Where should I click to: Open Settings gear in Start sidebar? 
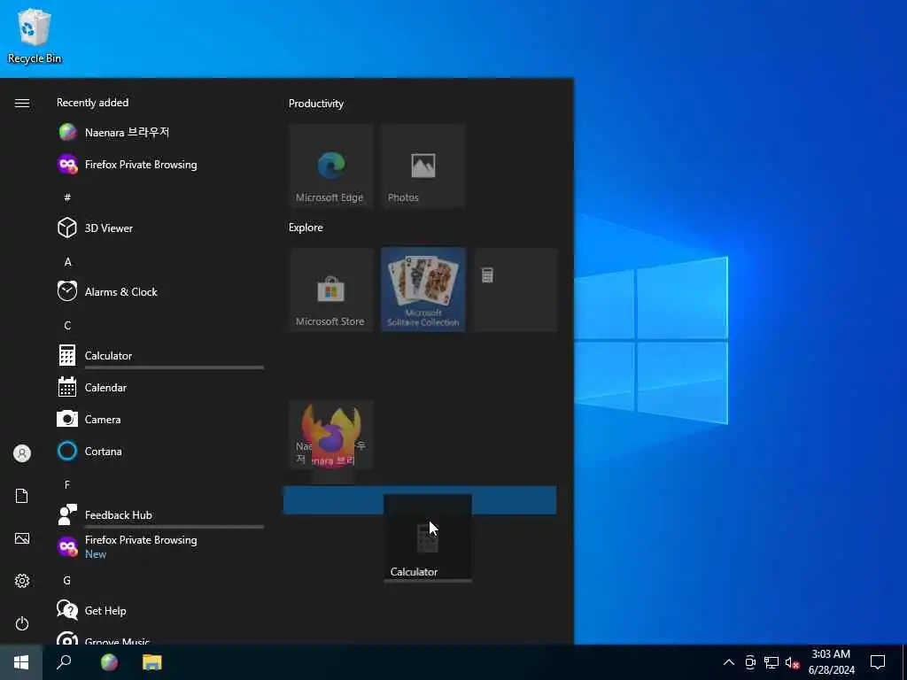(x=22, y=581)
